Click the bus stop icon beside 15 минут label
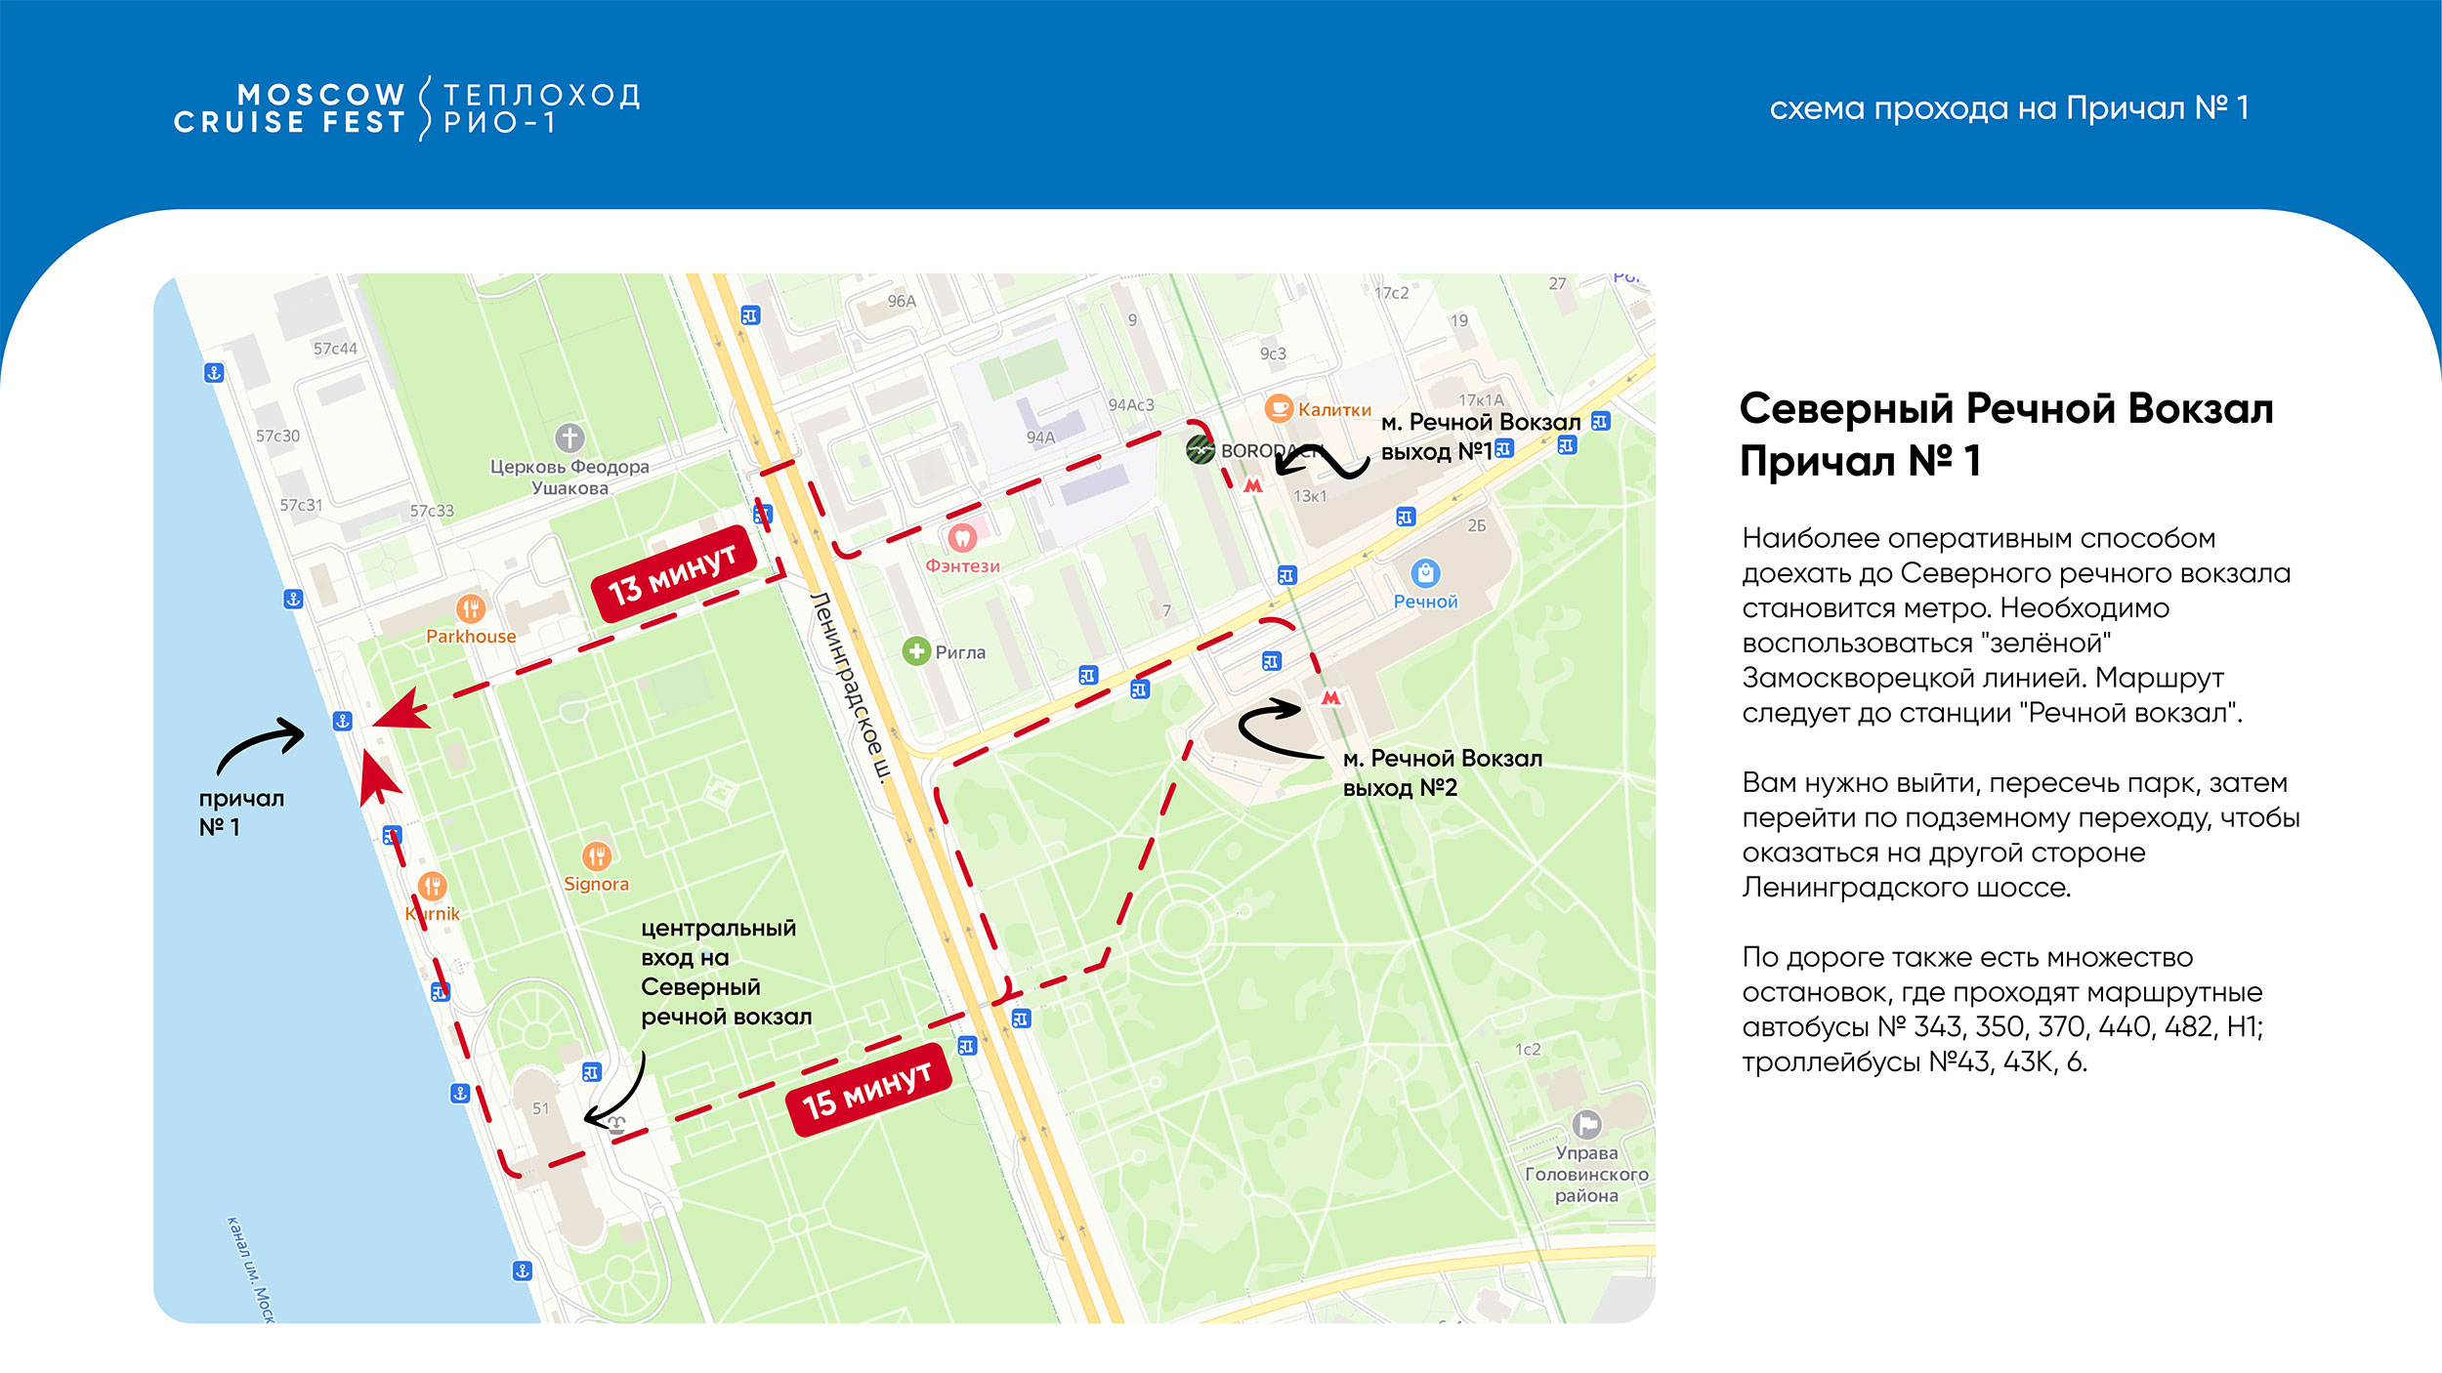 pyautogui.click(x=967, y=1046)
